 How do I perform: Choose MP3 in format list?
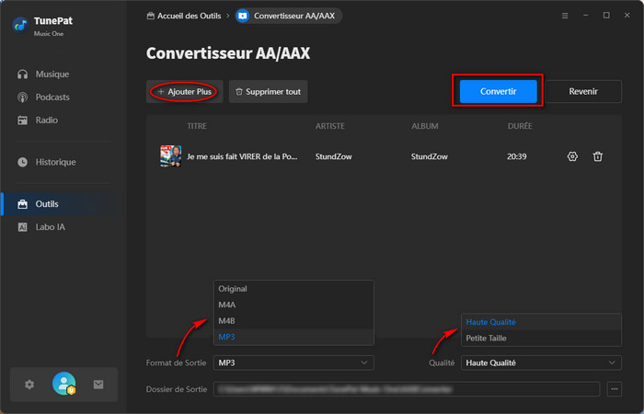click(x=293, y=337)
